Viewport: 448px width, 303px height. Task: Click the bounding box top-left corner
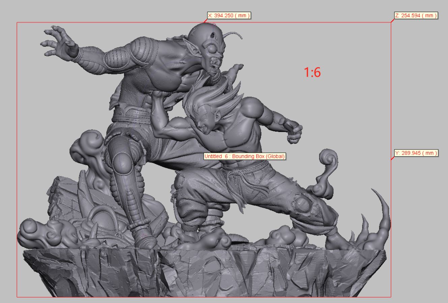(x=17, y=23)
